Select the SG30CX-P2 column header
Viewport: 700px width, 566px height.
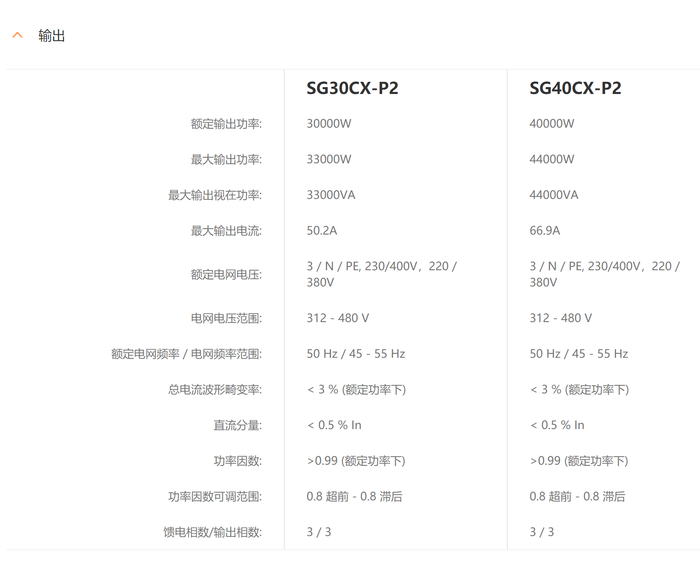[352, 88]
